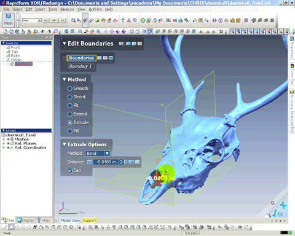Click the next >> button
The height and width of the screenshot is (236, 295).
62,20
